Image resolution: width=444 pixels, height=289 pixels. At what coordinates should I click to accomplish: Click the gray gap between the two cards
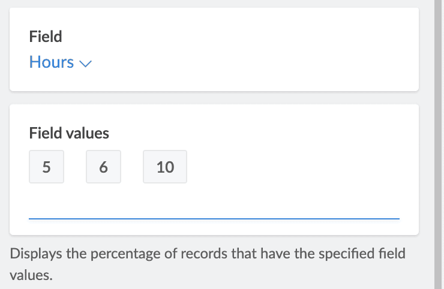click(214, 98)
